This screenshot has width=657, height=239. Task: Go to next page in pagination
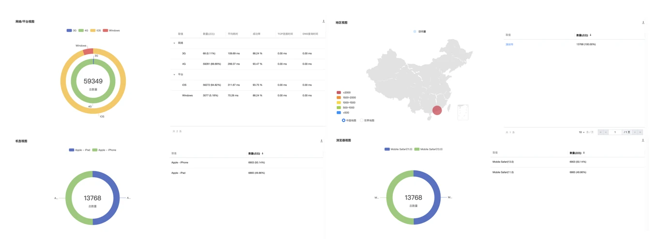[x=635, y=132]
